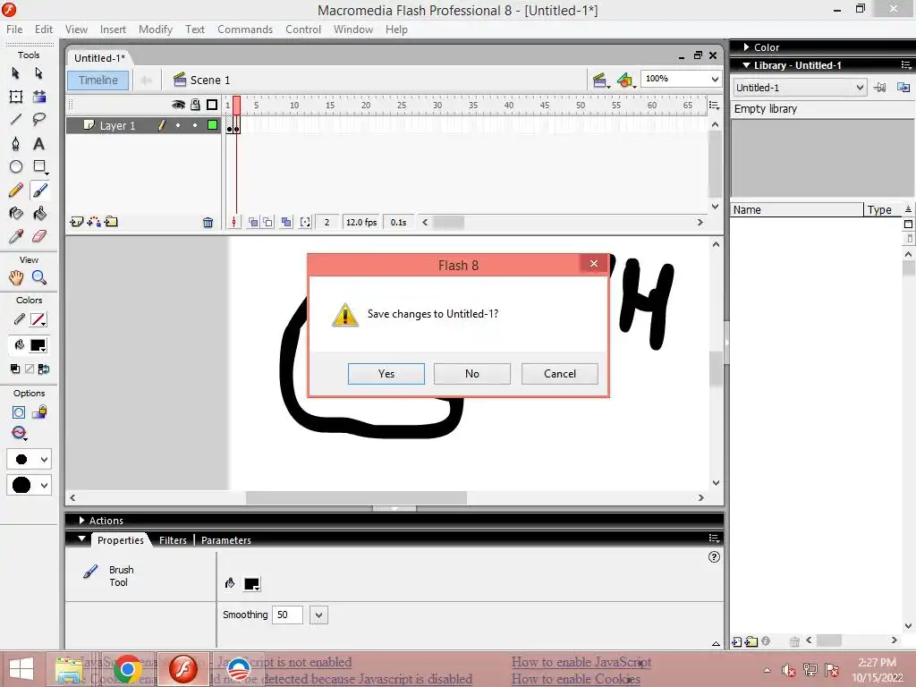Click No in the Flash 8 dialog
Viewport: 916px width, 687px height.
pyautogui.click(x=472, y=374)
